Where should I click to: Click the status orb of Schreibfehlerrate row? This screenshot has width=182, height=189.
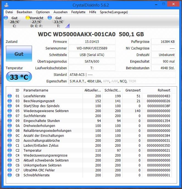click(10, 175)
